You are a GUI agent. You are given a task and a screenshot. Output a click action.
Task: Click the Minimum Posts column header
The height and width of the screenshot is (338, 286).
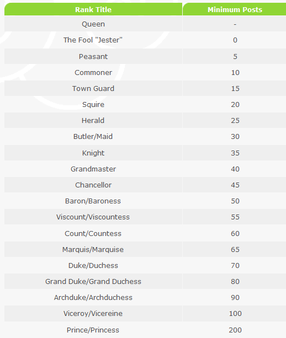click(x=235, y=9)
